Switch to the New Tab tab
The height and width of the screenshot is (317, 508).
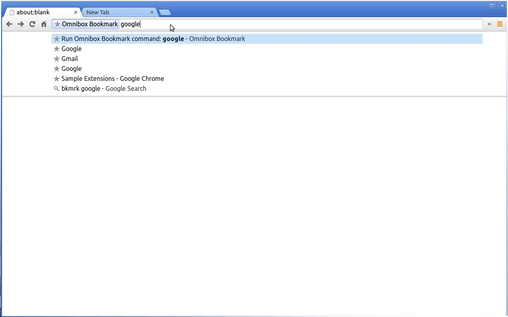[119, 12]
